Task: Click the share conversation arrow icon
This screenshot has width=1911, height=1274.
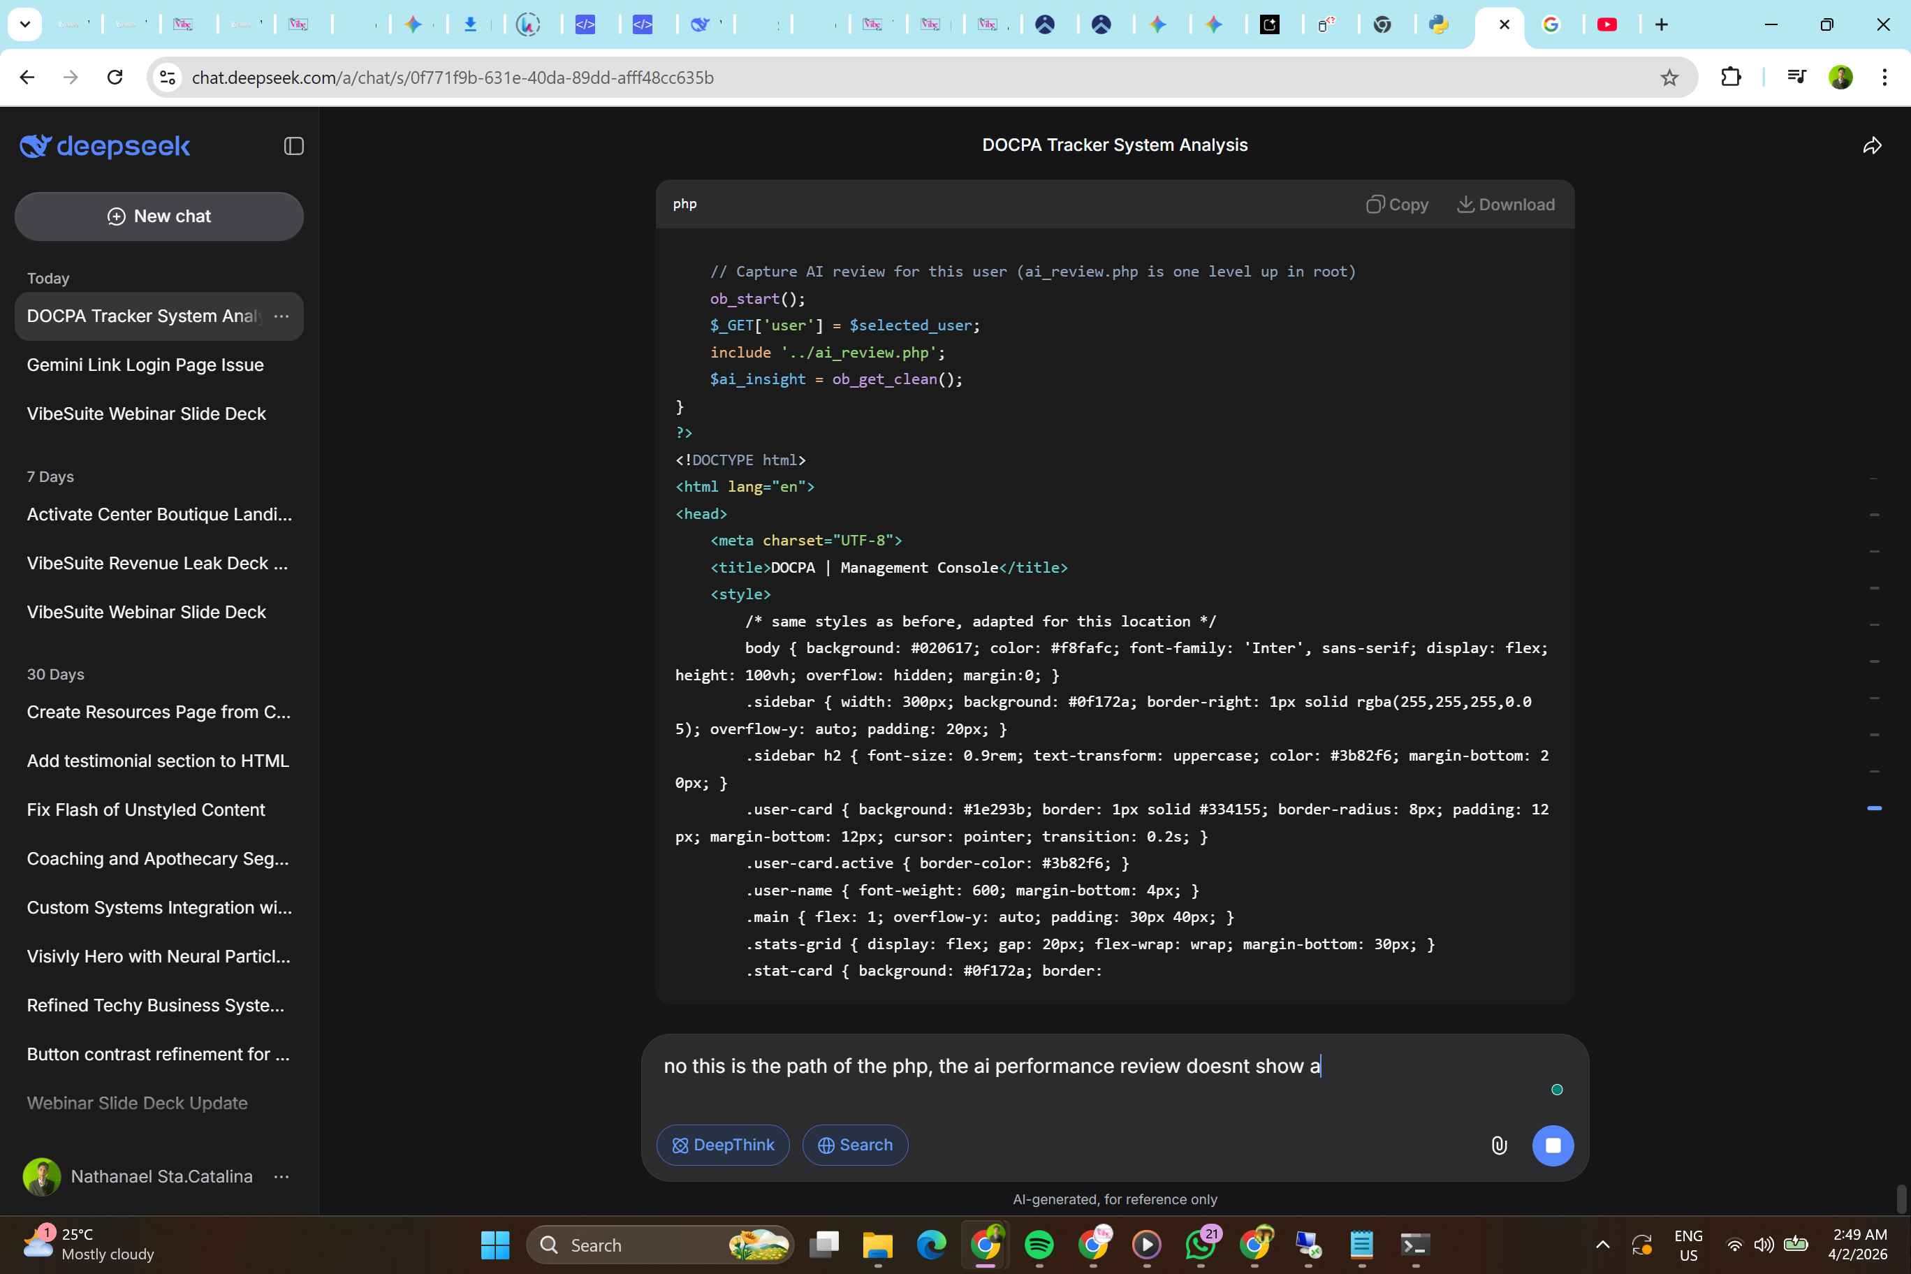Action: pyautogui.click(x=1871, y=146)
